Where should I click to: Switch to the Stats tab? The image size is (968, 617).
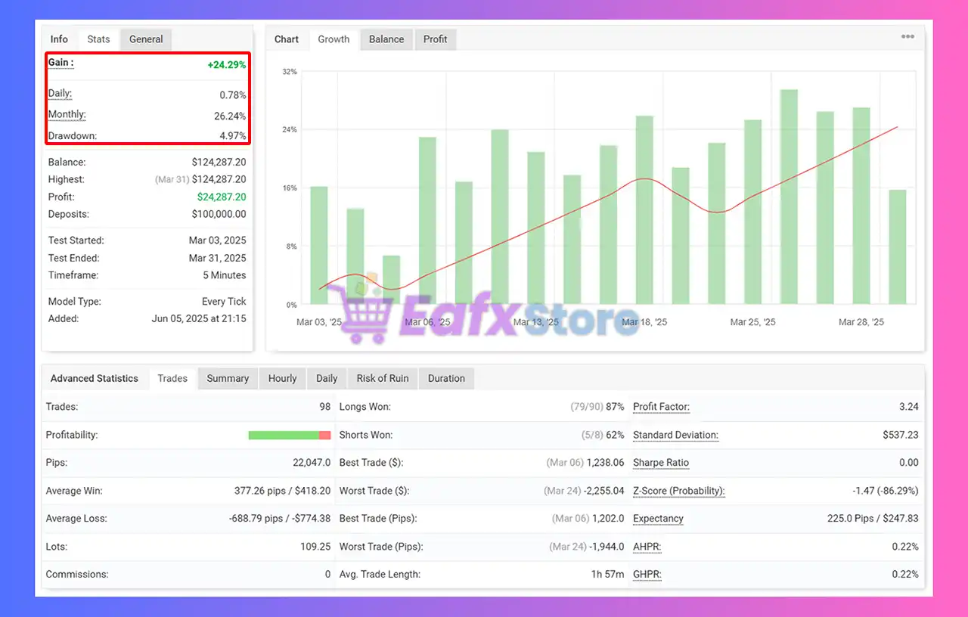pos(98,39)
